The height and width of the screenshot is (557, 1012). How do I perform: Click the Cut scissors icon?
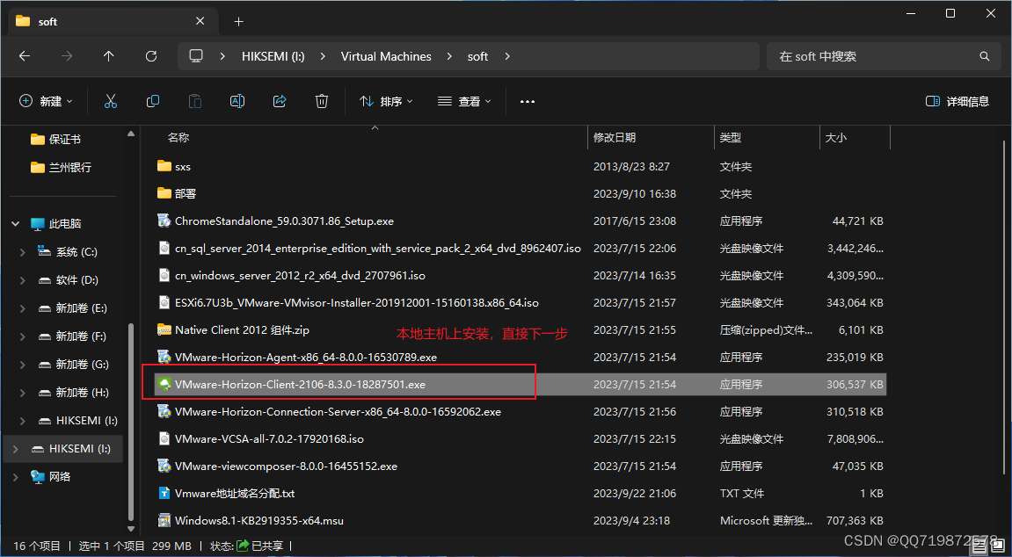click(111, 101)
